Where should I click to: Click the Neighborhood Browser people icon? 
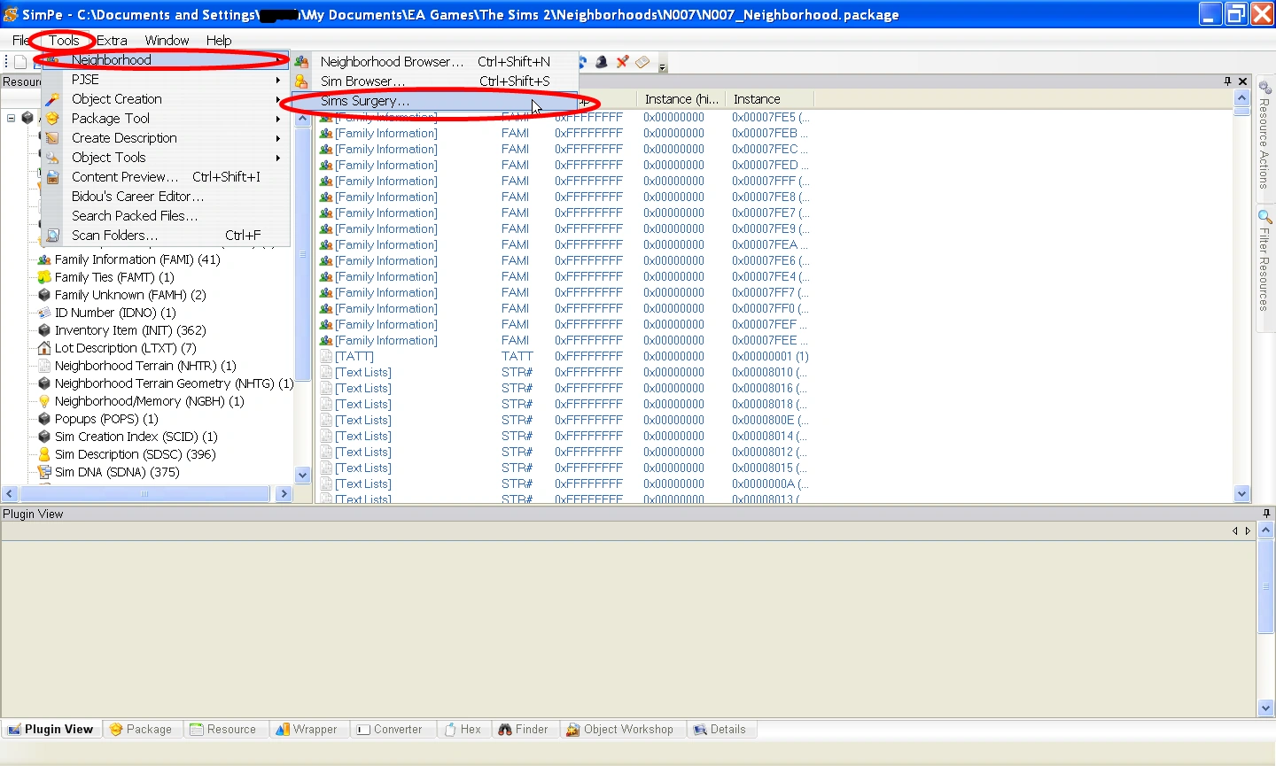[x=302, y=61]
